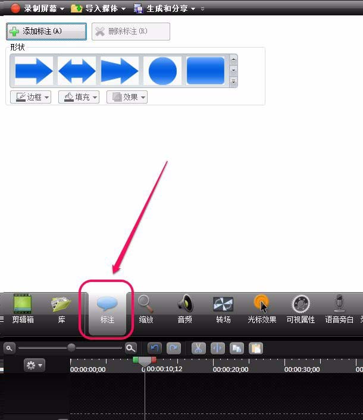Image resolution: width=363 pixels, height=420 pixels.
Task: Click the timeline zoom-in magnifier icon
Action: pos(131,348)
